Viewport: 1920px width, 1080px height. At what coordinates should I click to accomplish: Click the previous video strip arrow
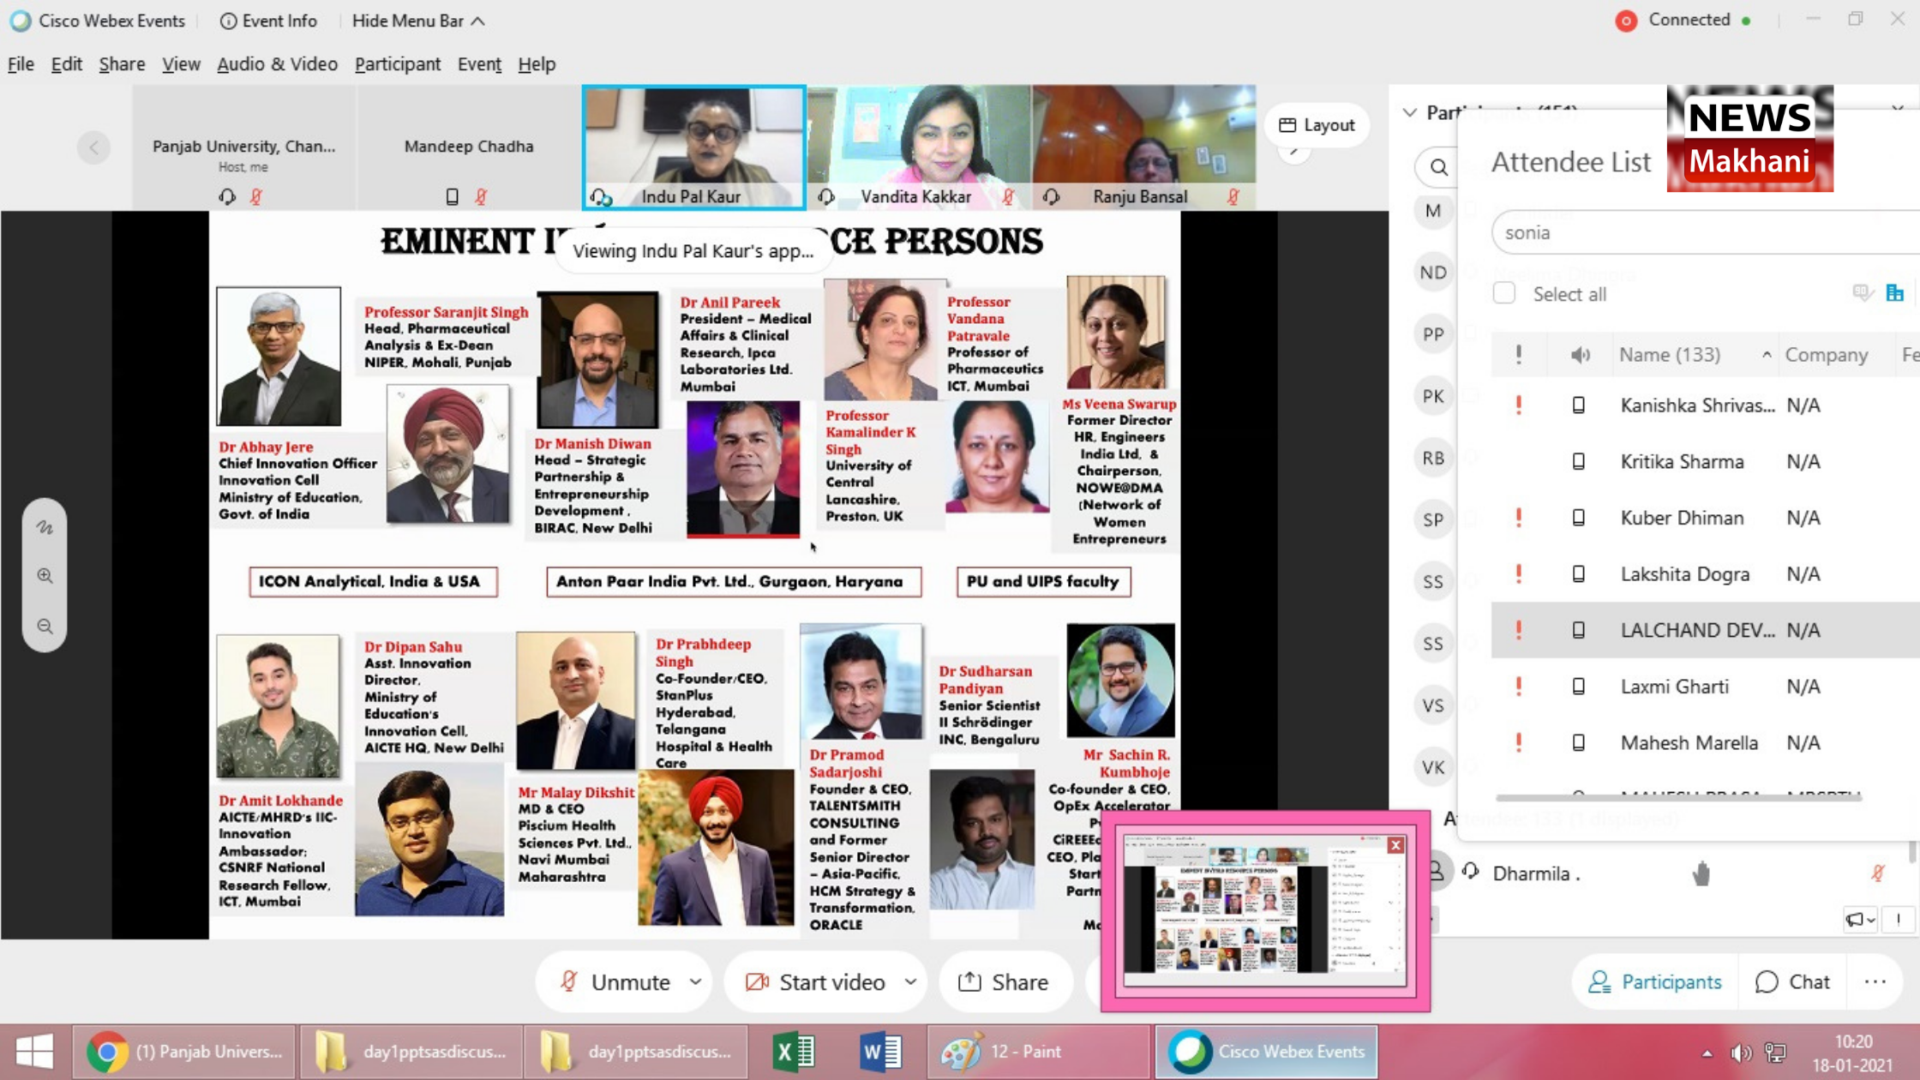tap(93, 147)
